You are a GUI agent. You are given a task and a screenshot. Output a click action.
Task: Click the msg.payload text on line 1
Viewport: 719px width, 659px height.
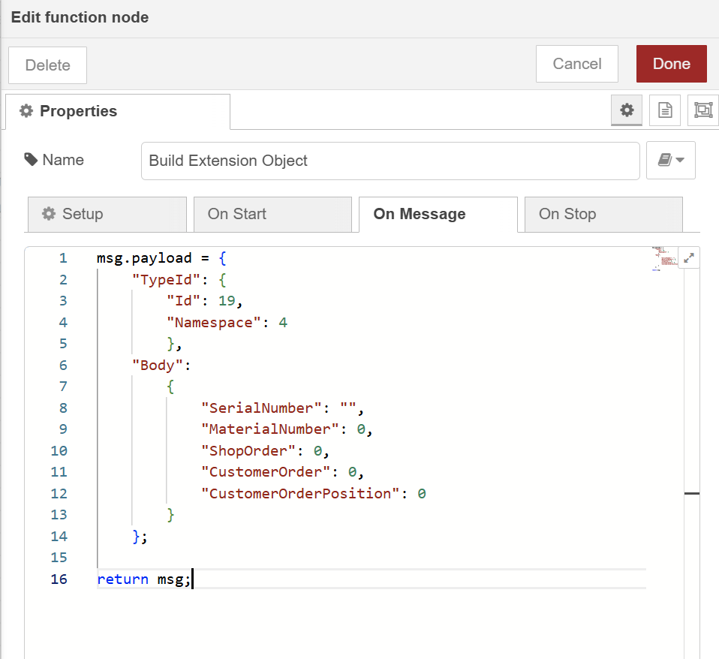143,258
